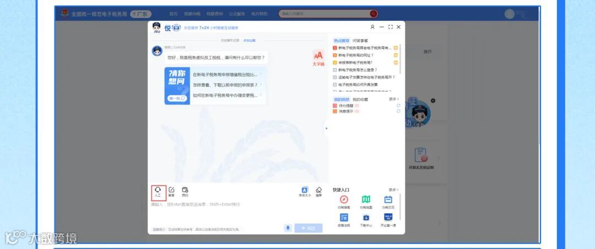Activate the microphone voice input icon
The width and height of the screenshot is (595, 249).
click(288, 228)
